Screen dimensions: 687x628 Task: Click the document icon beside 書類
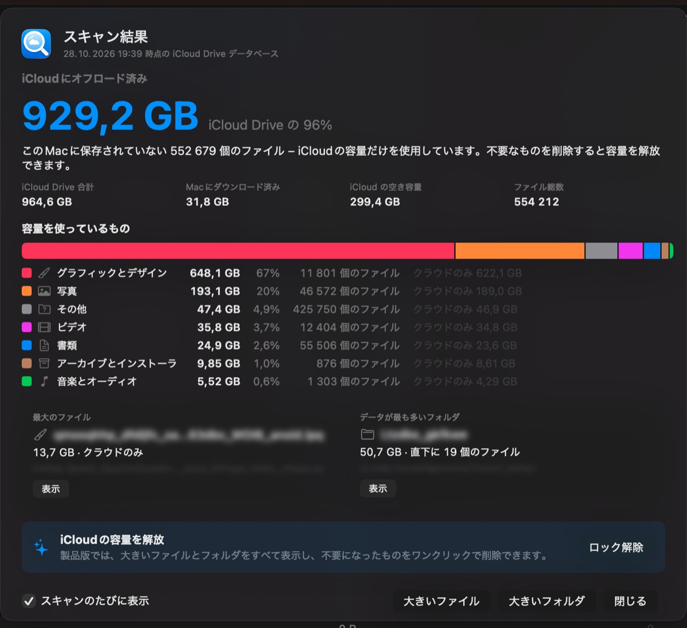pos(44,345)
